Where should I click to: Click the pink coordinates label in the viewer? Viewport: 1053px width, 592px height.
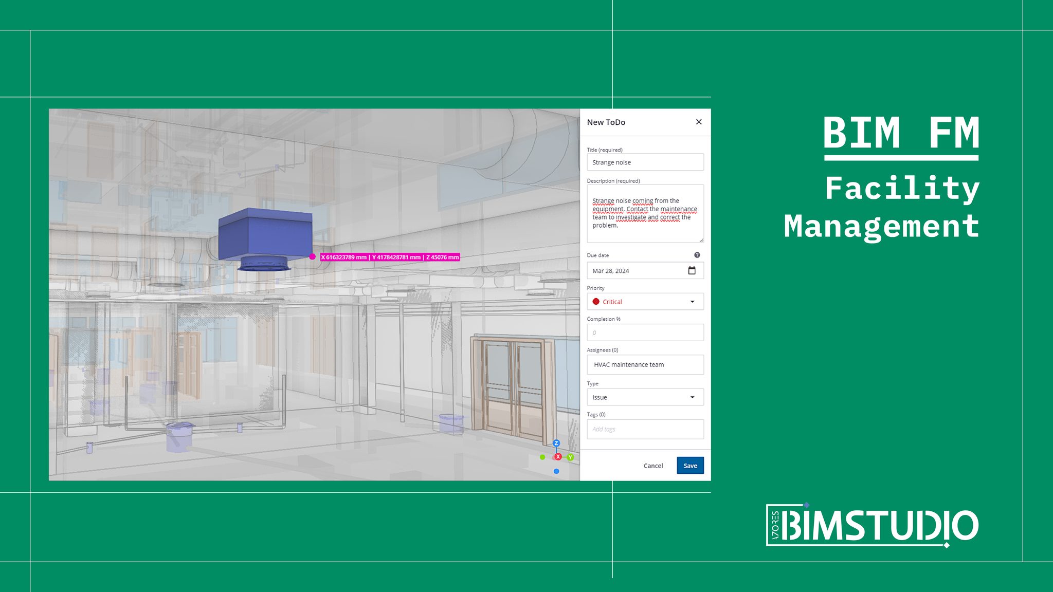point(390,257)
